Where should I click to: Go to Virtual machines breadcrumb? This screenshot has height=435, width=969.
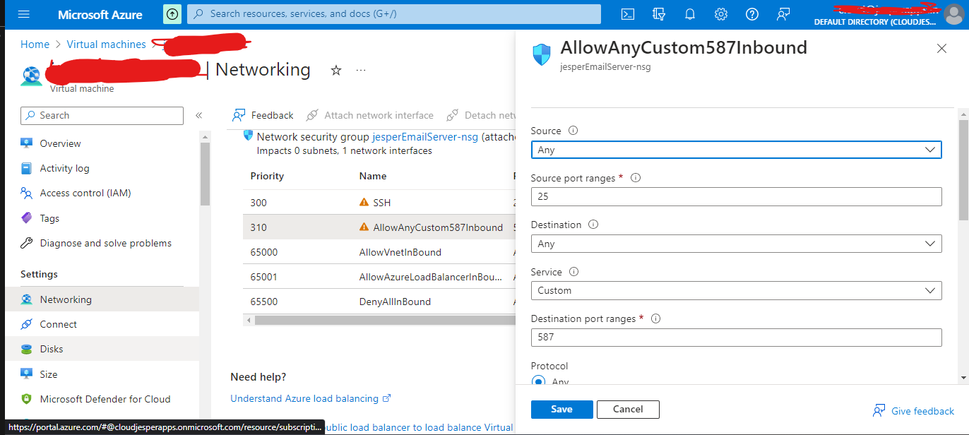106,44
